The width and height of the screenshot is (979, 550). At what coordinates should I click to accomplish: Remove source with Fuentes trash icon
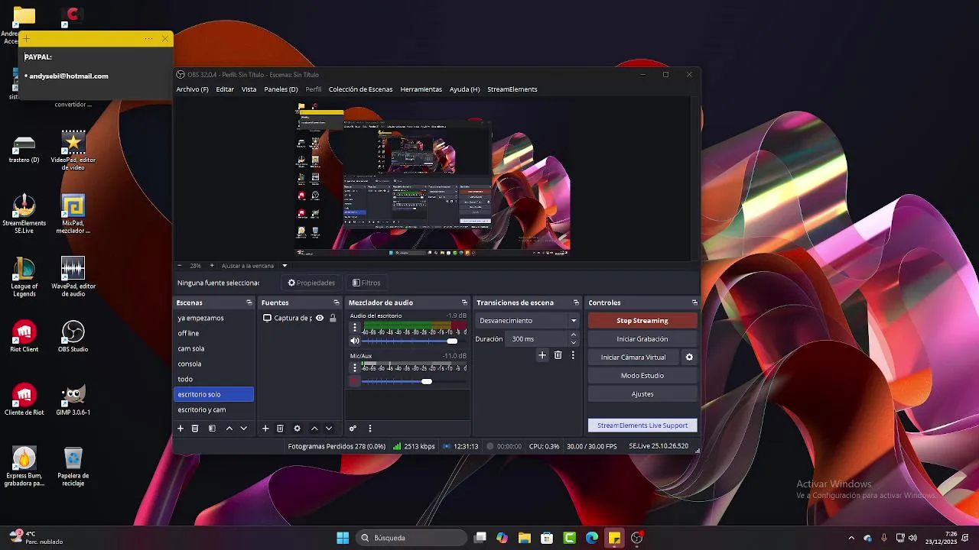[280, 429]
